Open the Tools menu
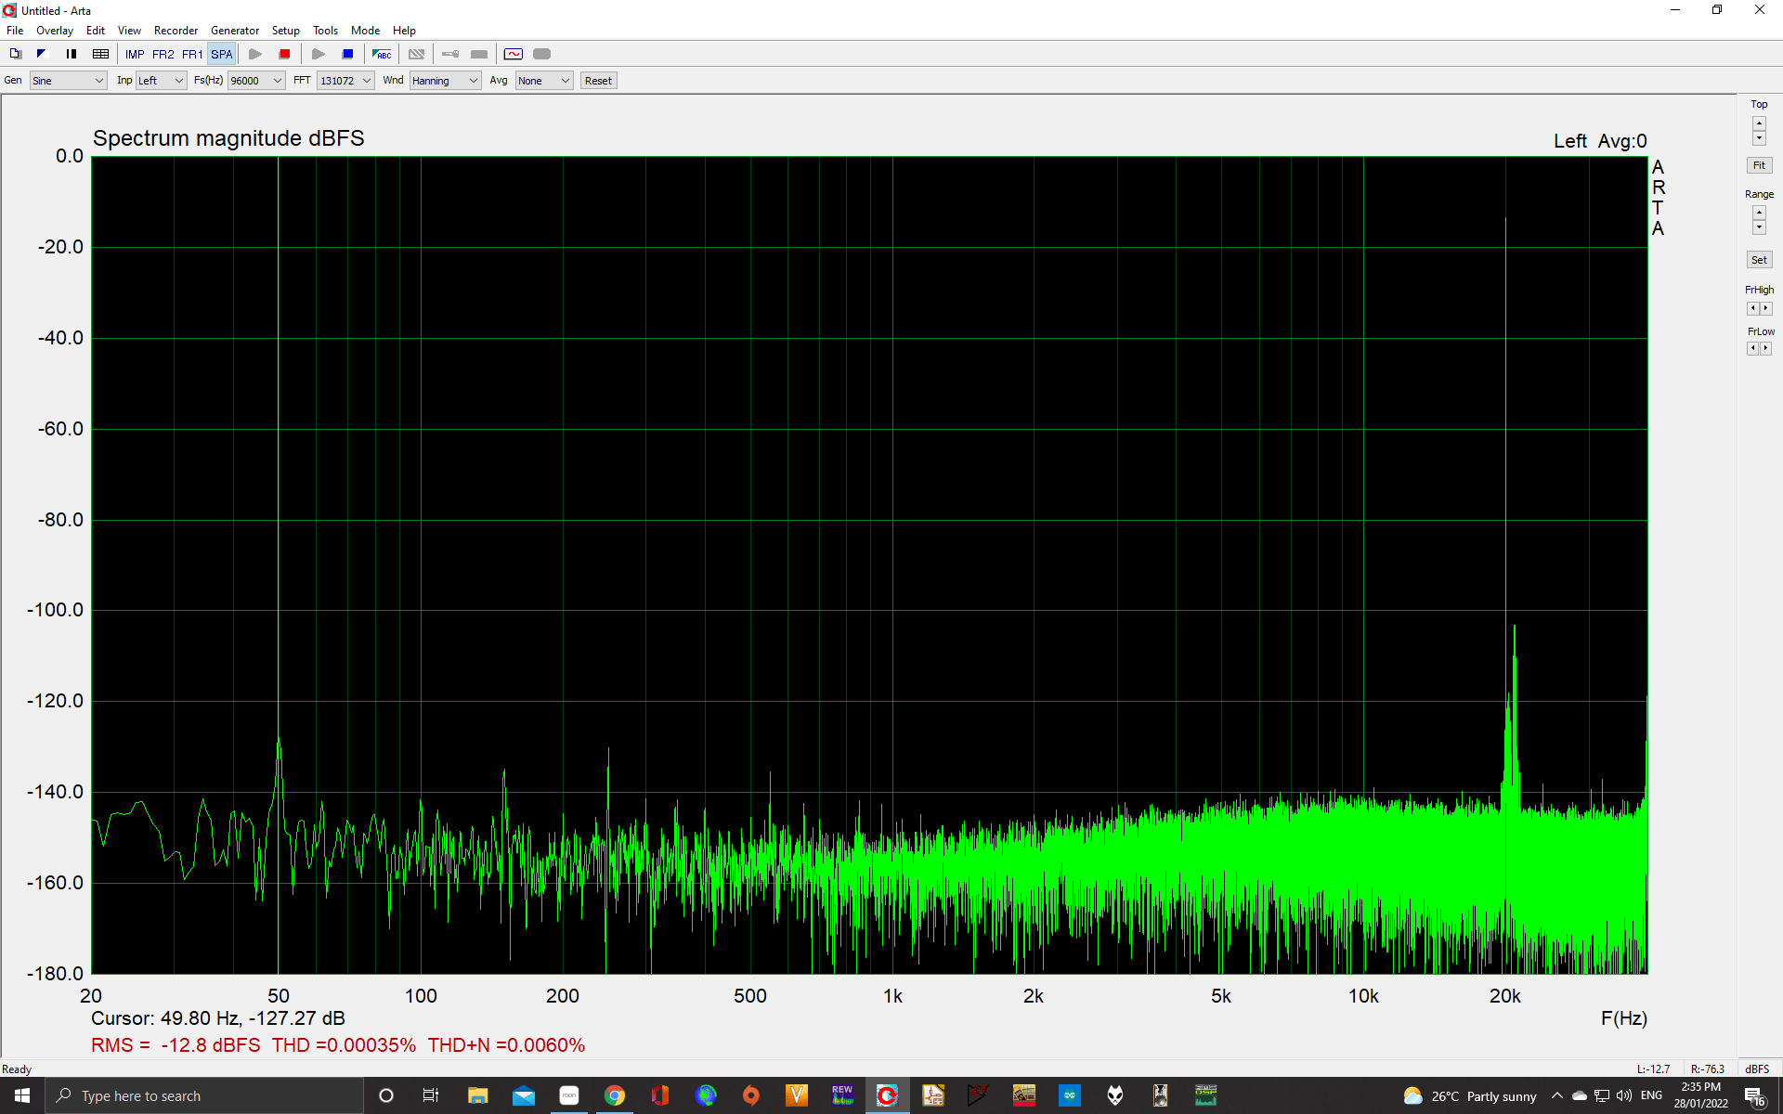 pos(325,31)
